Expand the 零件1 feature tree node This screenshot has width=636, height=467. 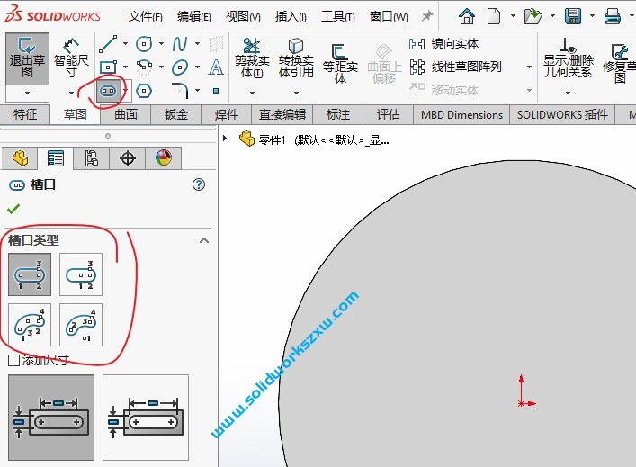[225, 139]
